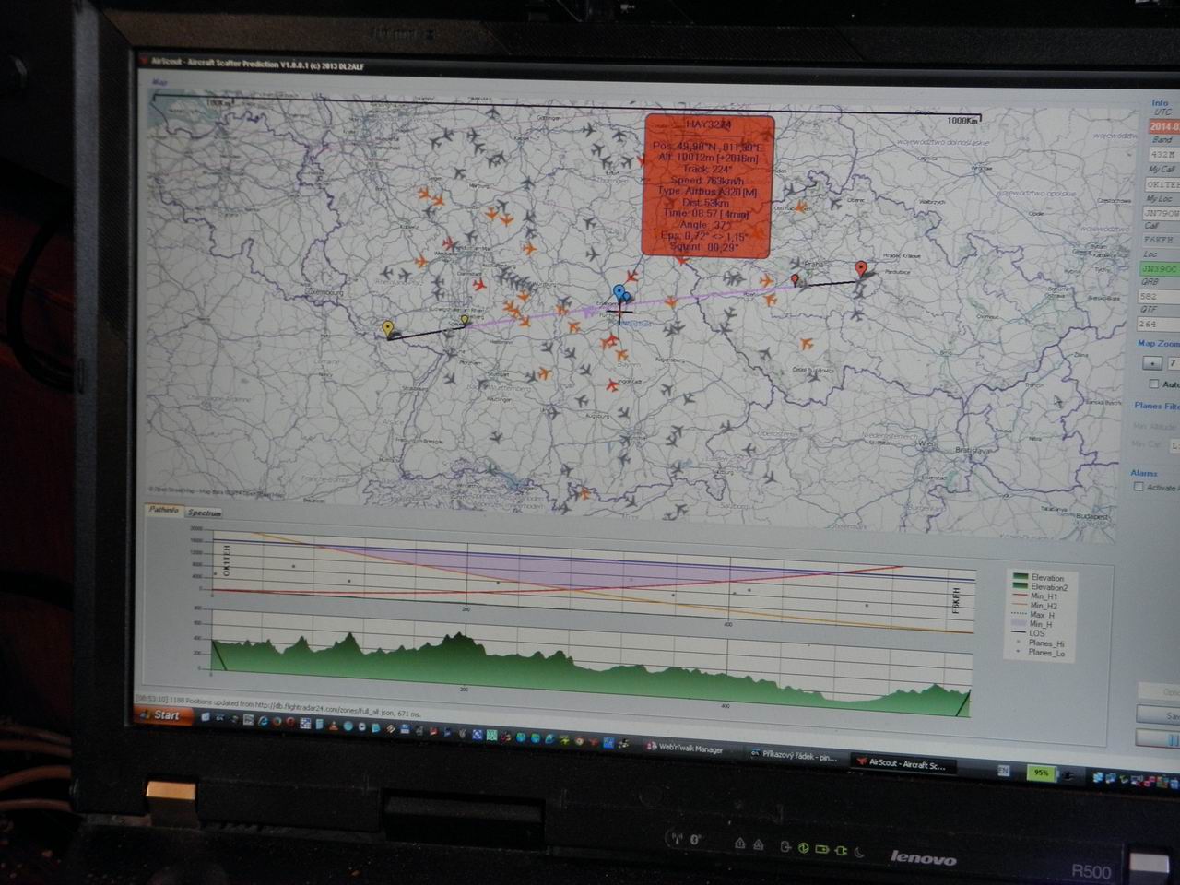Click the Band field showing 432M
Image resolution: width=1180 pixels, height=885 pixels.
pos(1163,155)
